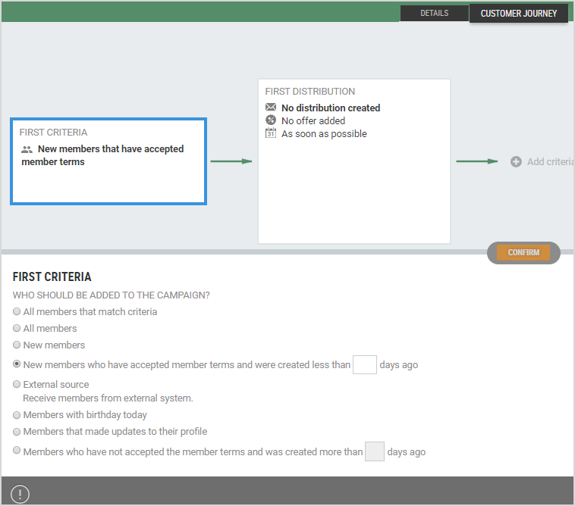Image resolution: width=575 pixels, height=506 pixels.
Task: Select 'All members that match criteria' option
Action: [x=17, y=311]
